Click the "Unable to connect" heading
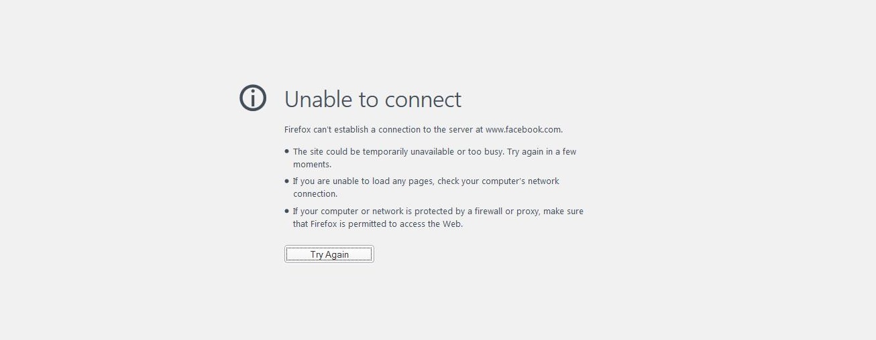 (373, 100)
